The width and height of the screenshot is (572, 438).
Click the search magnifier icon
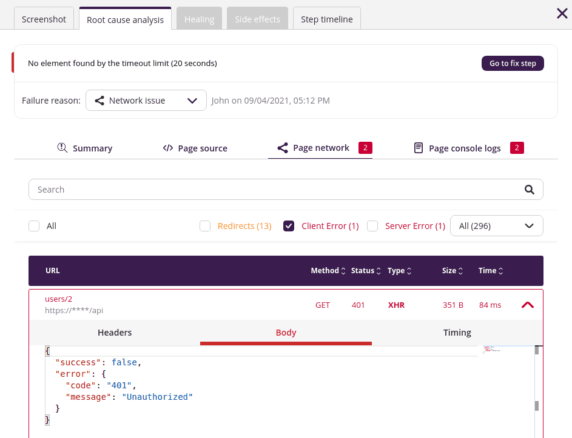click(529, 189)
